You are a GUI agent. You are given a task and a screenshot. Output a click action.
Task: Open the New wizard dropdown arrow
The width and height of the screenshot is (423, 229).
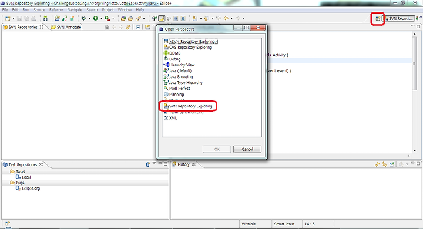13,18
